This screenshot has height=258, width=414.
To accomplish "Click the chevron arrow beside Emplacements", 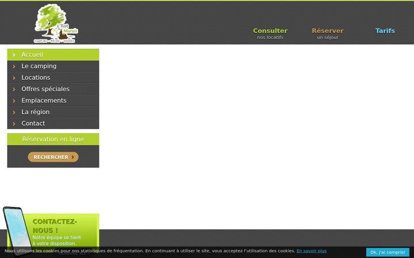I will [x=14, y=100].
